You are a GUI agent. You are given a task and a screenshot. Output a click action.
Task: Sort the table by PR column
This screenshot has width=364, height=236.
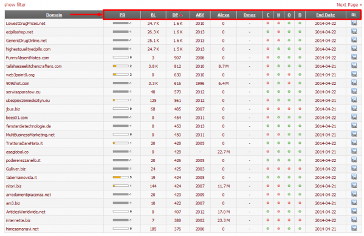pyautogui.click(x=122, y=15)
